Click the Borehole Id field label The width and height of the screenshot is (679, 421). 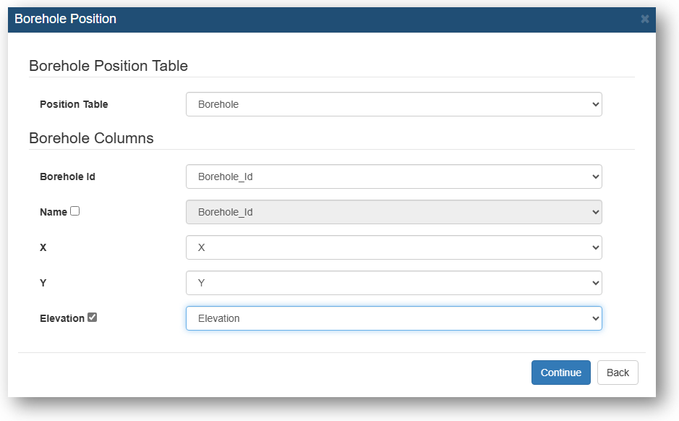pyautogui.click(x=67, y=177)
